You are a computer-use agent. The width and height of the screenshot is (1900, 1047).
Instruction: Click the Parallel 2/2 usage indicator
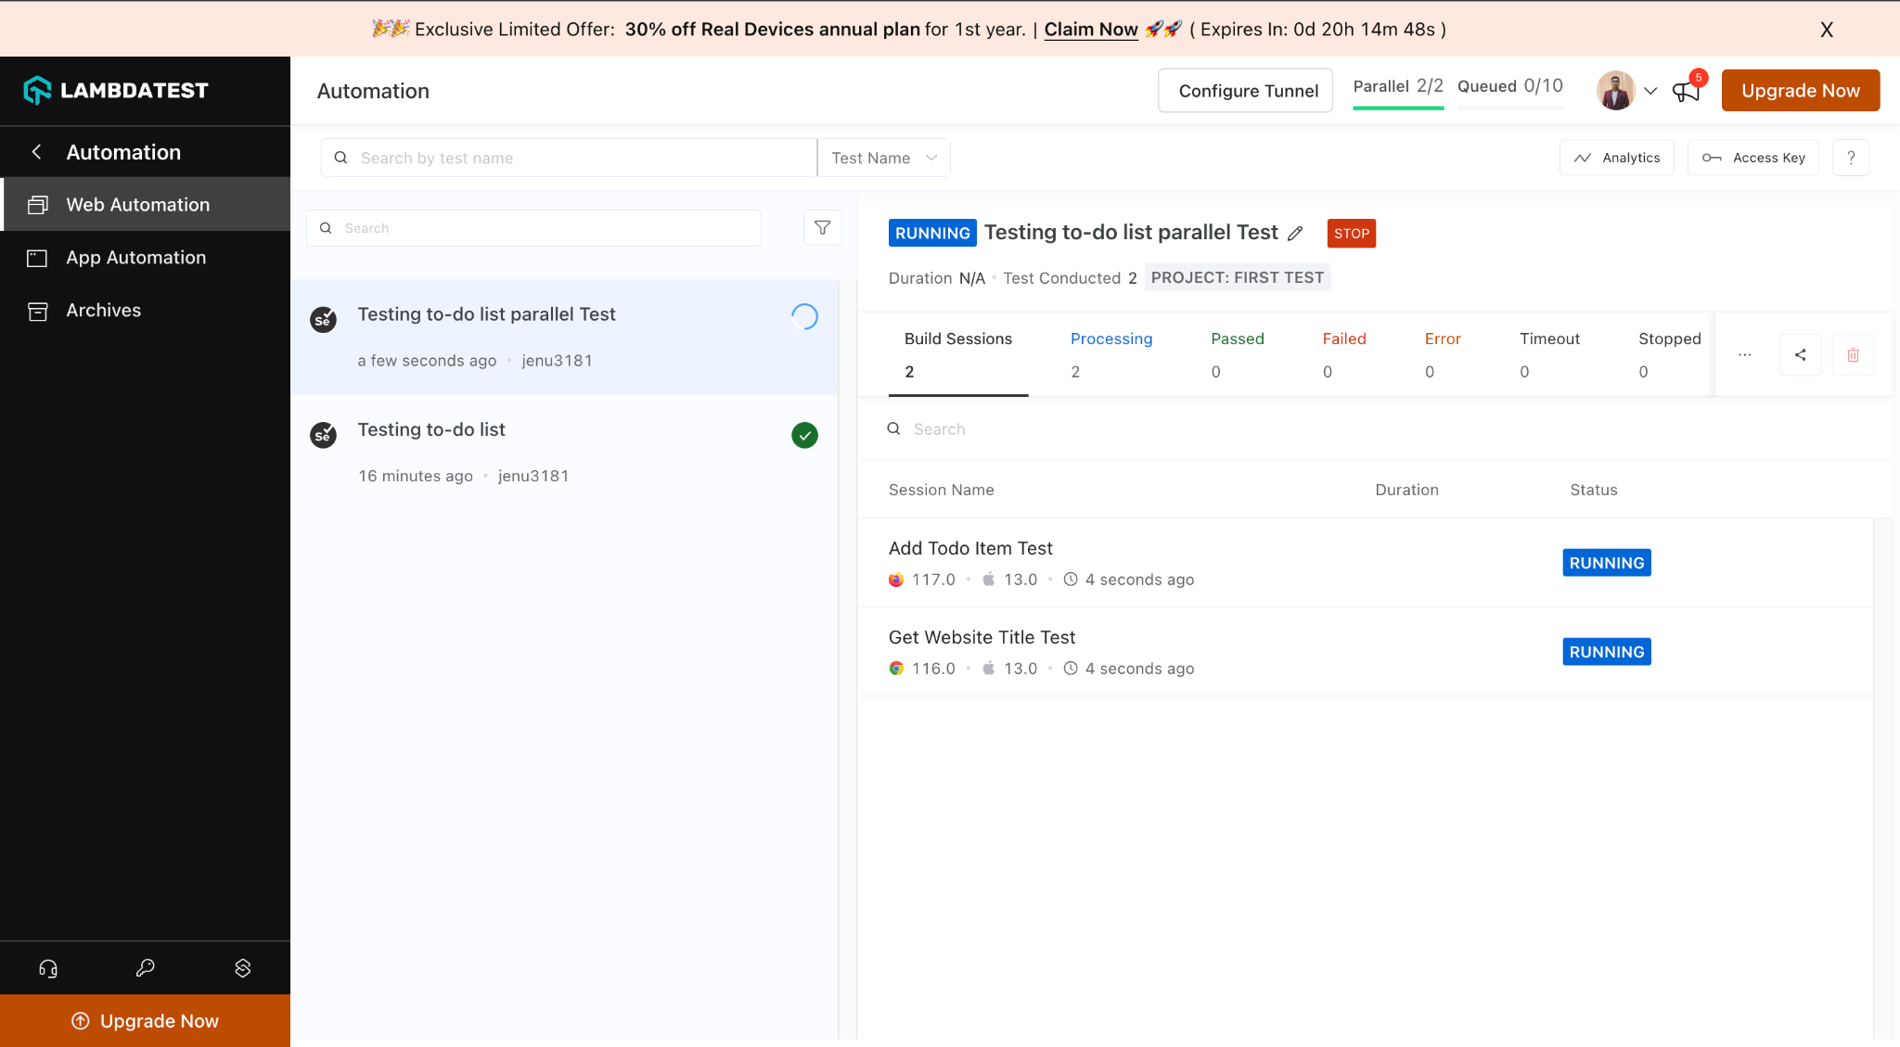coord(1398,88)
